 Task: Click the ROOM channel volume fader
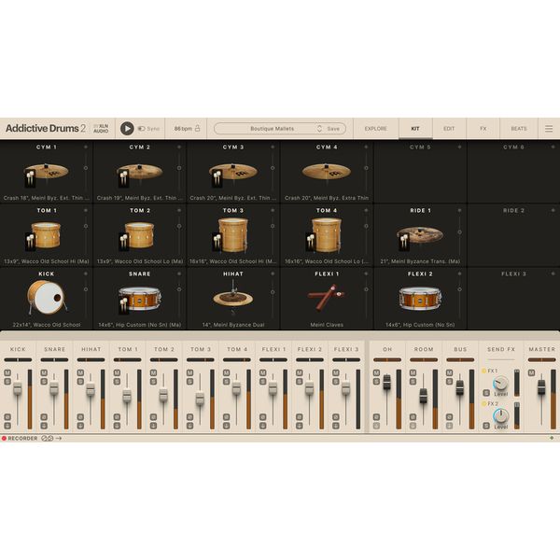pos(423,396)
